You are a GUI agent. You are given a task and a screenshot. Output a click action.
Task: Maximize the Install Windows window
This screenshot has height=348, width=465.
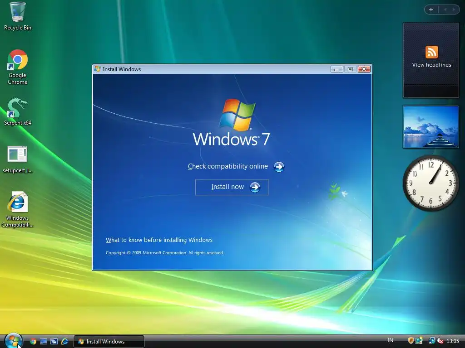tap(350, 69)
